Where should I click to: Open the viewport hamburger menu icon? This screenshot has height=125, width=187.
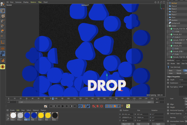(x=8, y=2)
